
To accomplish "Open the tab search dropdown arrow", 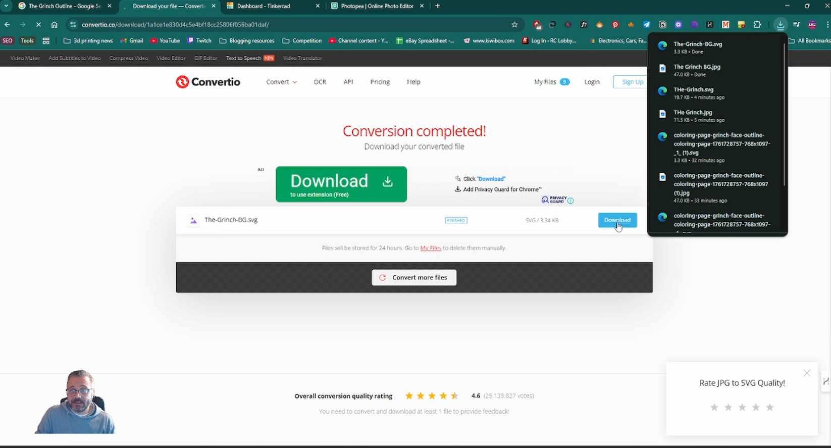I will tap(6, 6).
